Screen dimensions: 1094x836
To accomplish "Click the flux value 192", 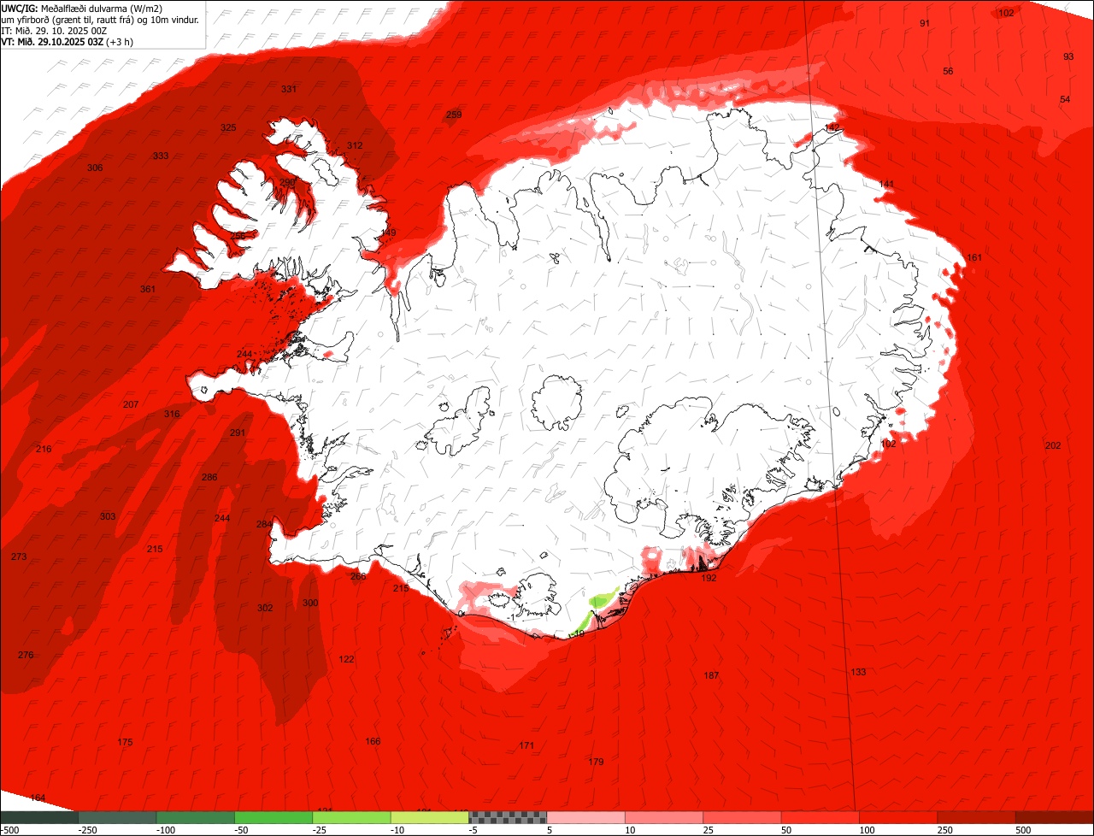I will coord(709,578).
